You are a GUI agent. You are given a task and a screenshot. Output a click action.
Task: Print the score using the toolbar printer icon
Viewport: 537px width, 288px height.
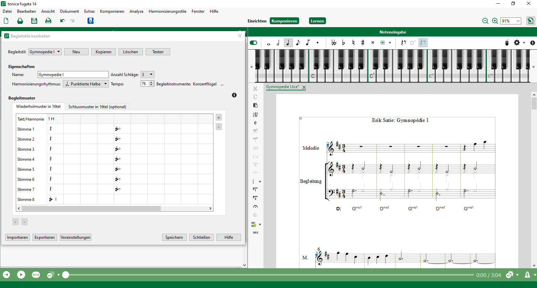click(48, 21)
